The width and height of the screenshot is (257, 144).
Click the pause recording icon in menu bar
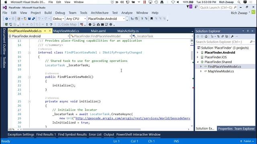(x=145, y=2)
